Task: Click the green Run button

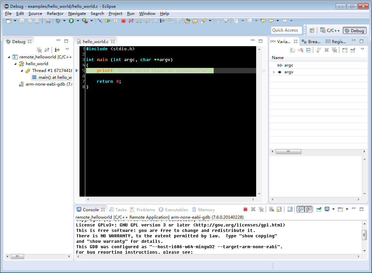Action: (71, 21)
